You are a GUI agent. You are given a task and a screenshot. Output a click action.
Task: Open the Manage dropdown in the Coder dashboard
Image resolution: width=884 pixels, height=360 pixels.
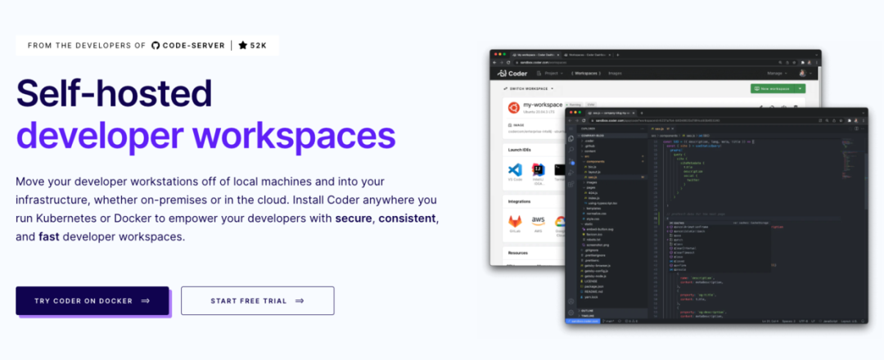778,74
